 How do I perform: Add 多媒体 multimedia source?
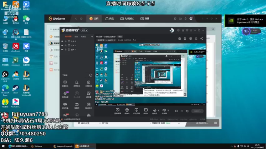click(146, 111)
